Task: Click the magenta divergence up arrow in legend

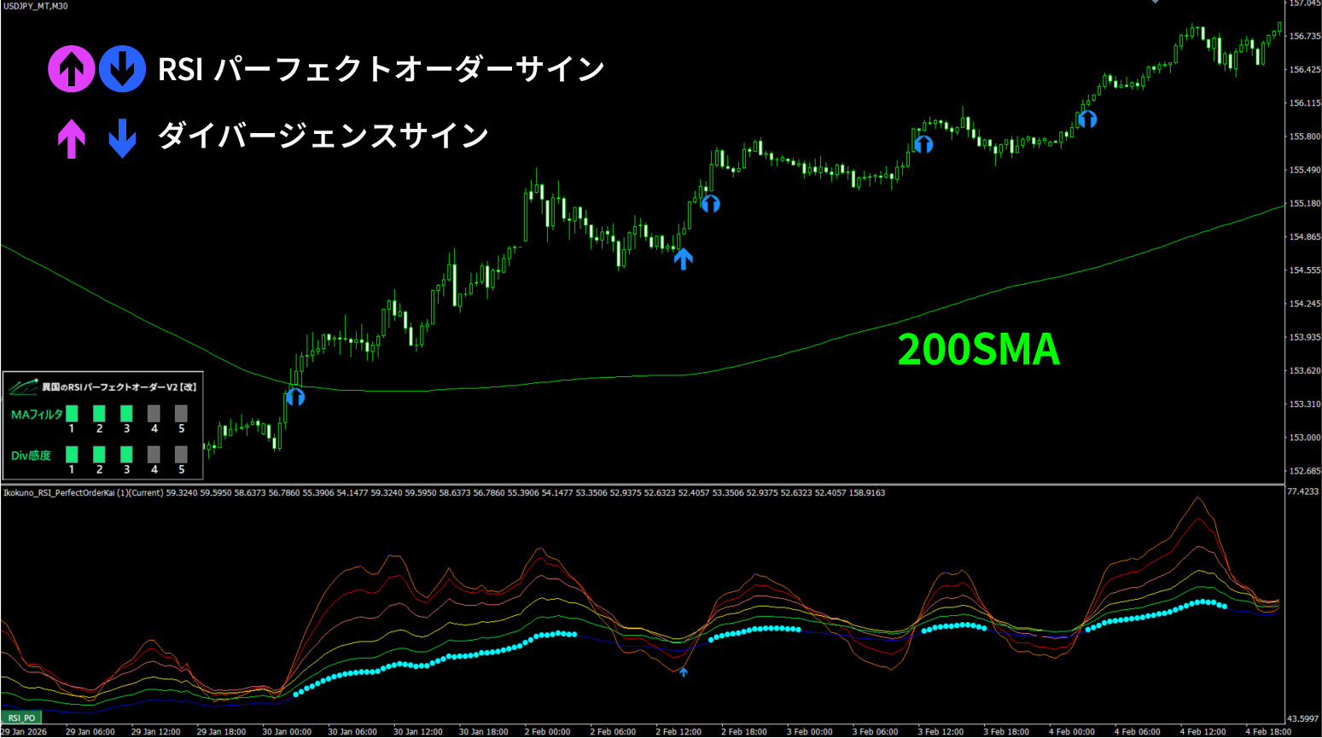Action: point(71,138)
